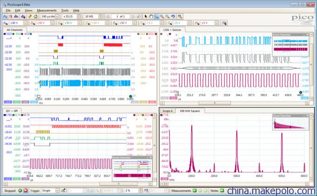Open the signal generator button
Screen dimensions: 317x196
tap(224, 23)
